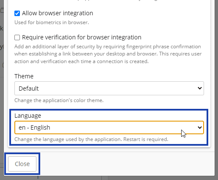218x180 pixels.
Task: Click 'Used for biometrics in browser.' text
Action: [52, 22]
